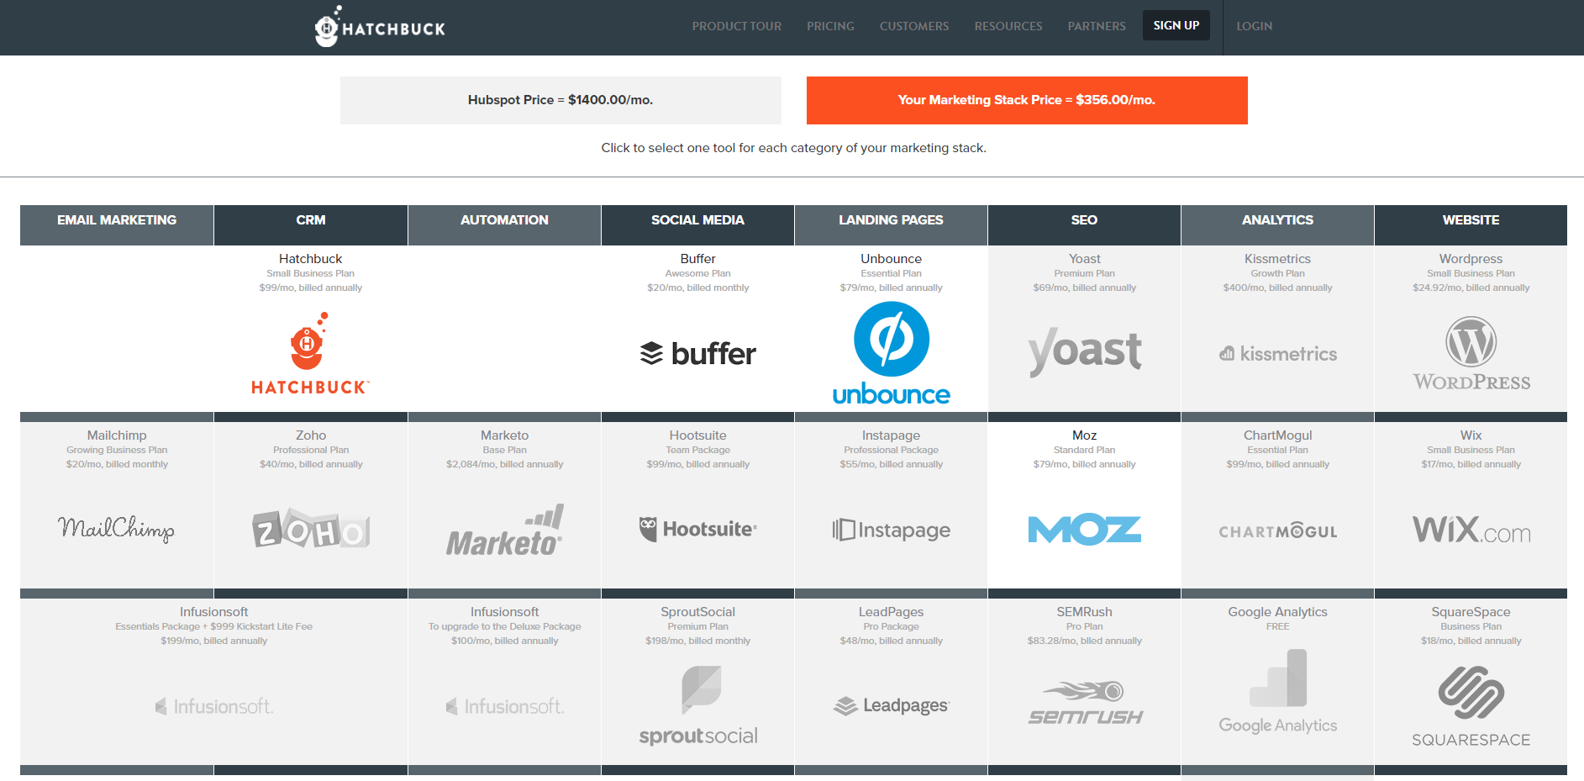
Task: Select the Hatchbuck CRM logo tile
Action: click(310, 354)
